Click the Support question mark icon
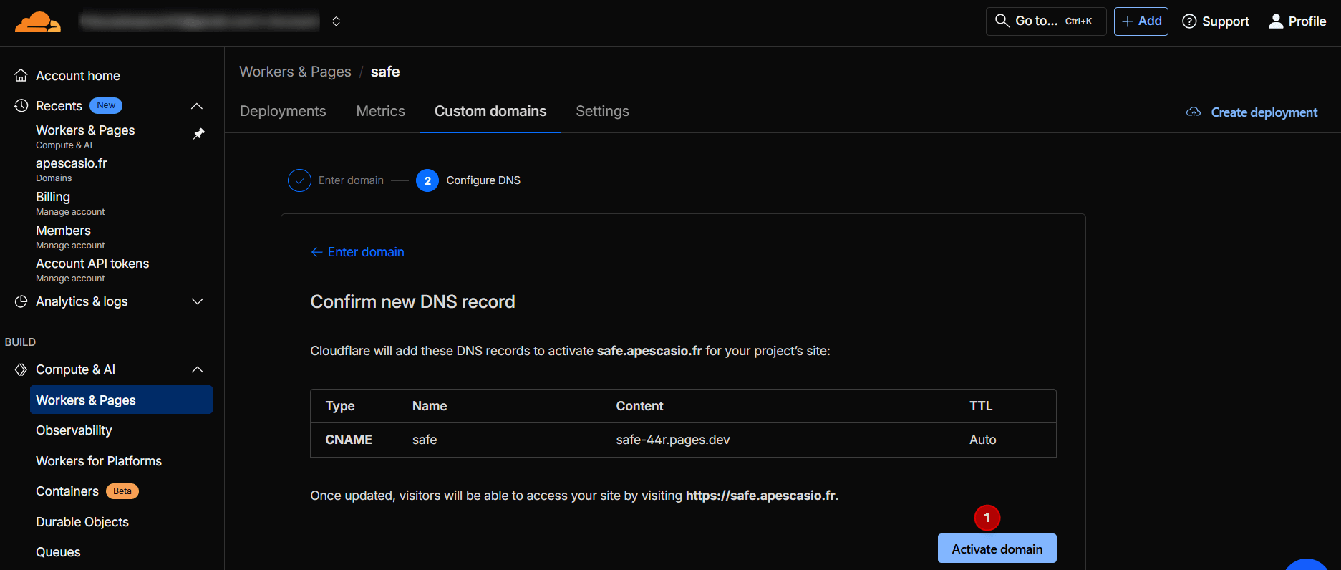This screenshot has width=1341, height=570. click(1189, 21)
